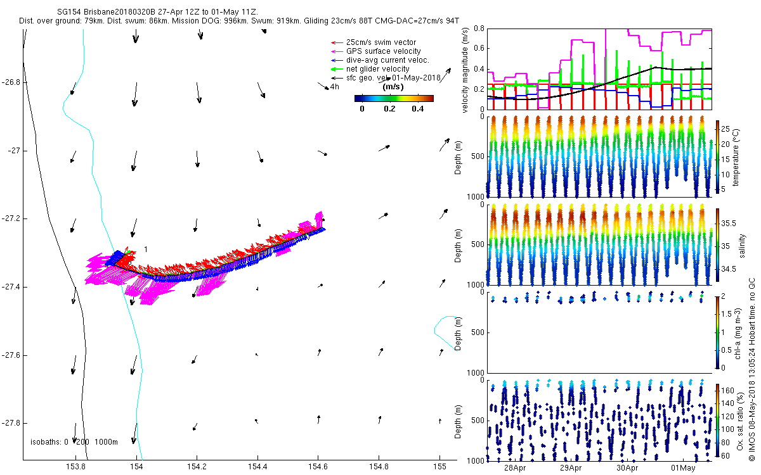Click the salinity vertical colorbar
The image size is (761, 475).
tap(718, 246)
